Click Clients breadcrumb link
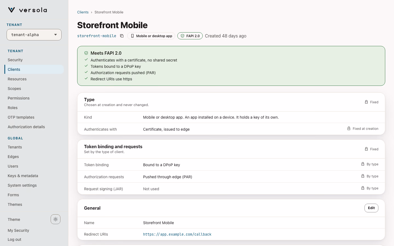The height and width of the screenshot is (246, 394). (x=83, y=12)
